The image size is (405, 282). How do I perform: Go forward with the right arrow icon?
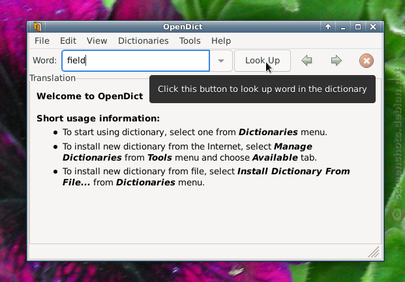[337, 61]
